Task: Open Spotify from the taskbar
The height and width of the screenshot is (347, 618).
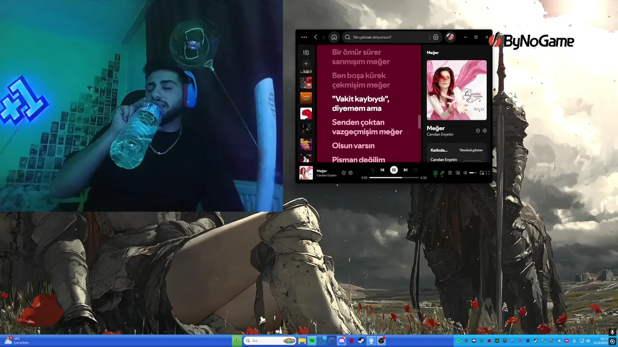Action: (x=312, y=341)
